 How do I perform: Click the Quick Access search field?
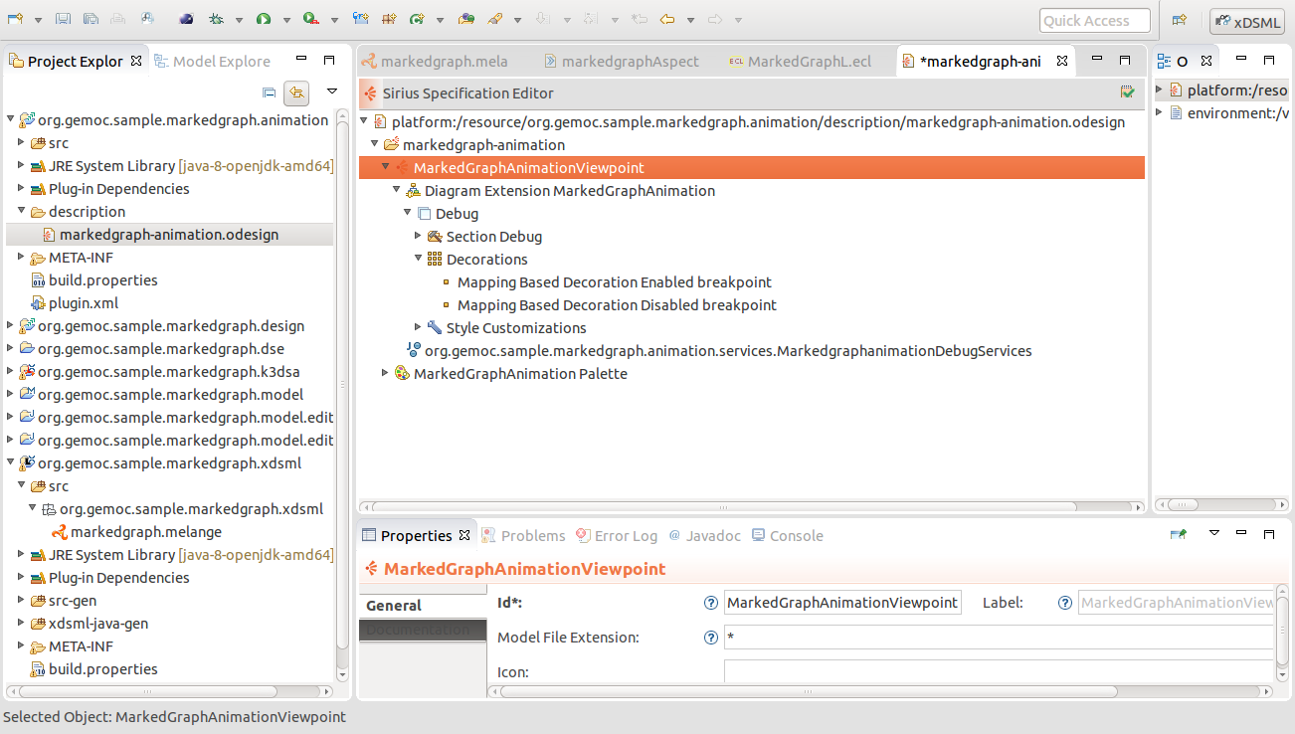coord(1094,21)
